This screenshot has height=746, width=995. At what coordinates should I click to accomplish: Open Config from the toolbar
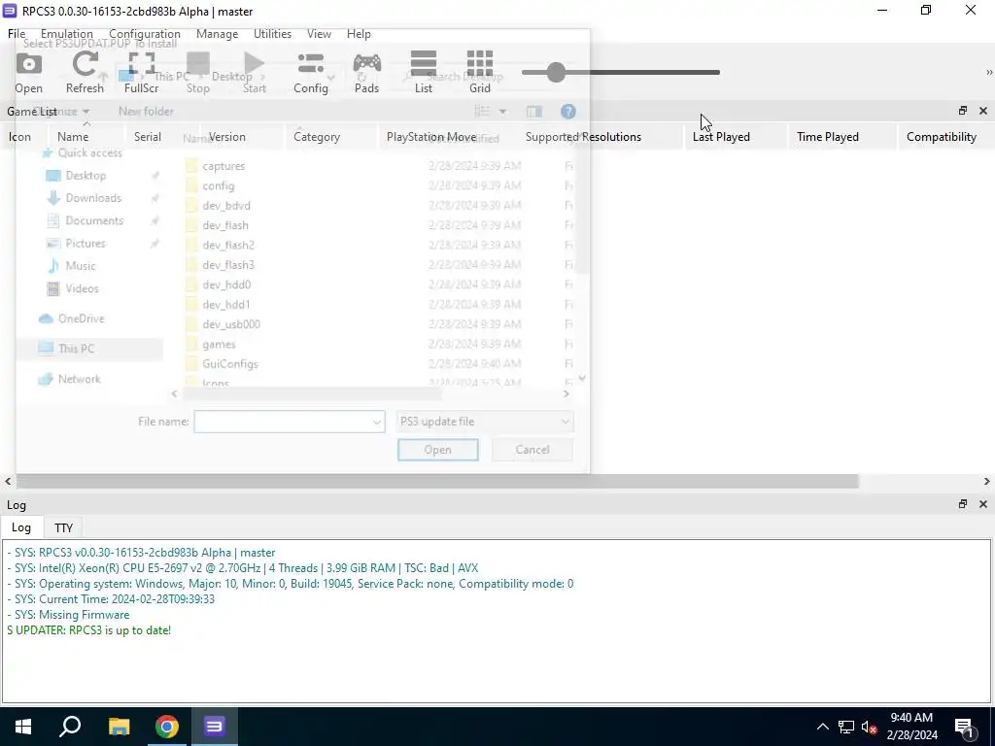[x=311, y=72]
